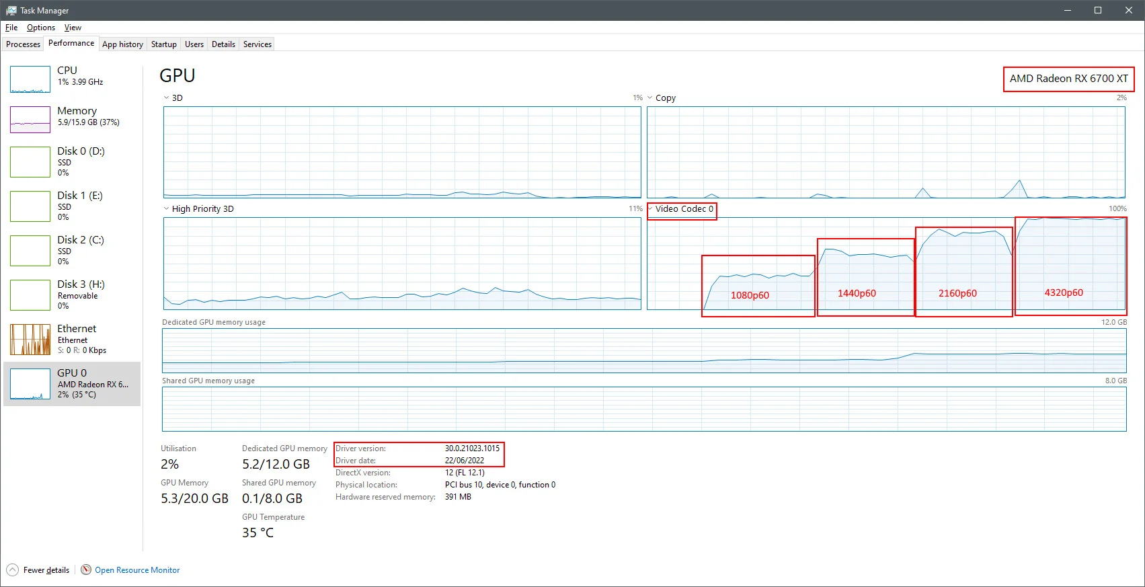Select the GPU 0 graph thumbnail
The width and height of the screenshot is (1145, 587).
pos(30,384)
